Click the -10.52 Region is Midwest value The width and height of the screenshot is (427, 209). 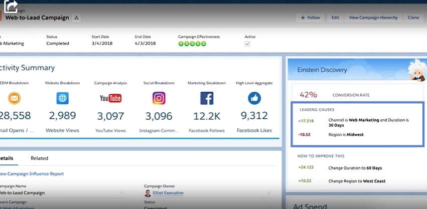pos(305,135)
